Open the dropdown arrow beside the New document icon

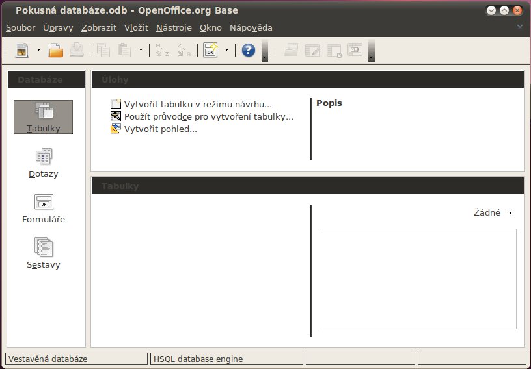tap(38, 50)
